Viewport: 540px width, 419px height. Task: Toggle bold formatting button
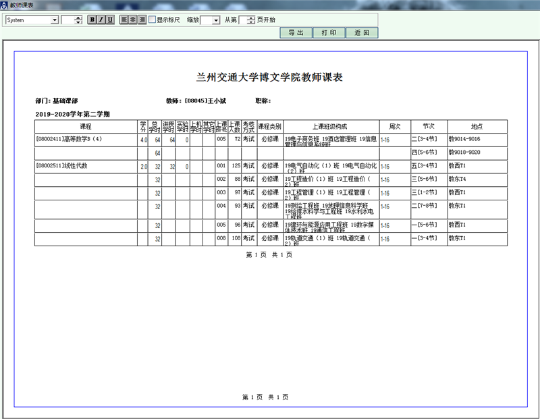pyautogui.click(x=92, y=20)
